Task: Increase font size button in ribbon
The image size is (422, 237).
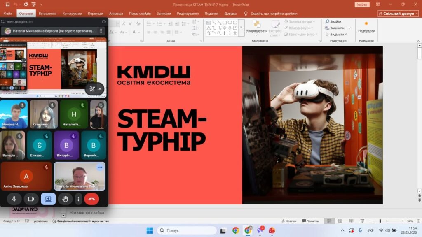Action: coord(124,24)
